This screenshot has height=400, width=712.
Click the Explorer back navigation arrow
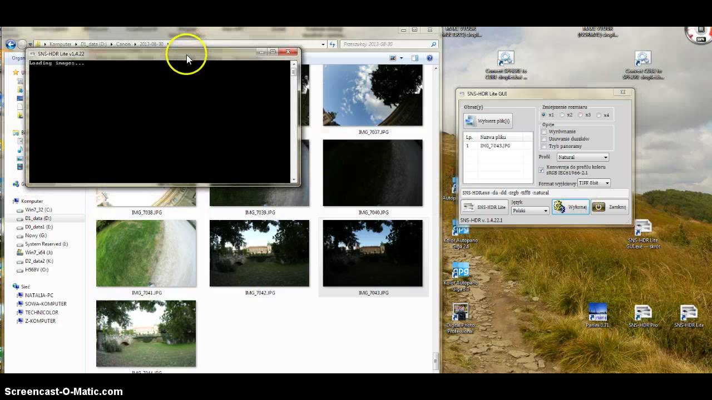click(x=11, y=44)
